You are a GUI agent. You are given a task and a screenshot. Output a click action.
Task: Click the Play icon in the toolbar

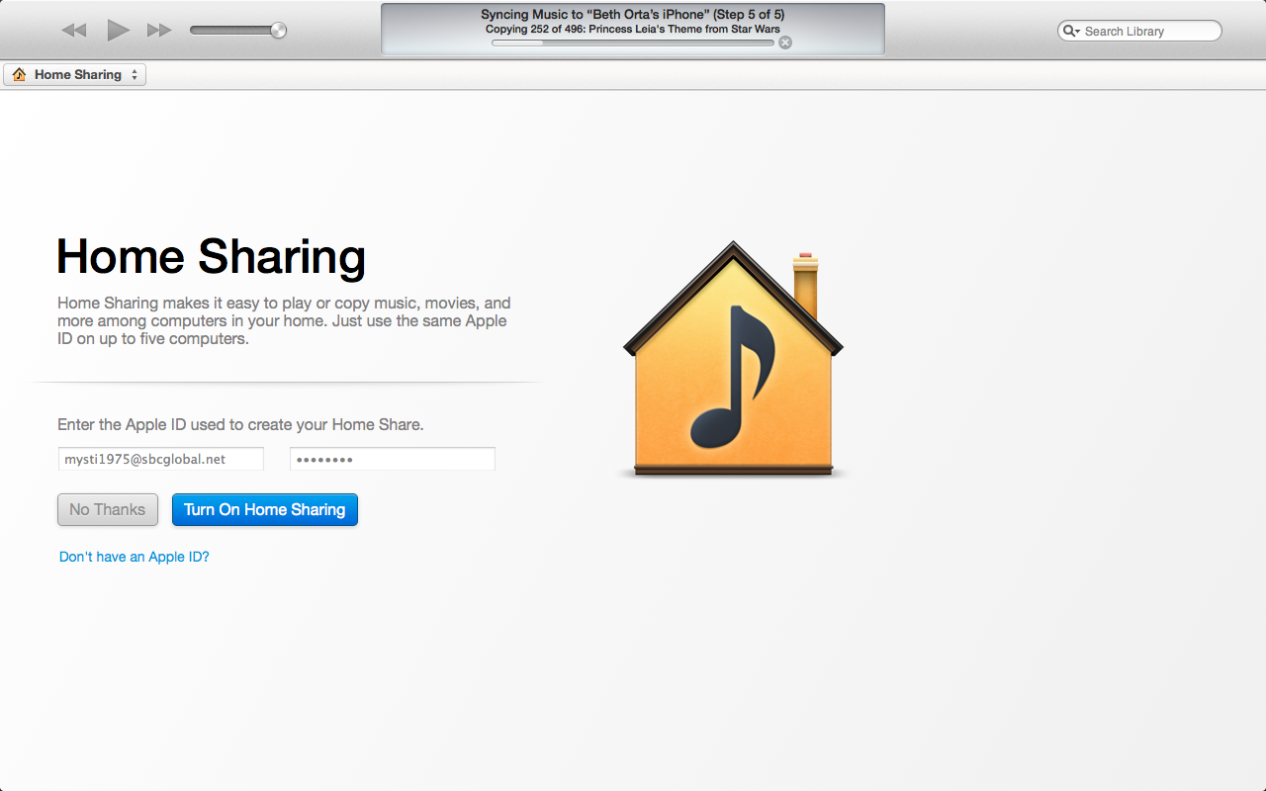tap(117, 30)
